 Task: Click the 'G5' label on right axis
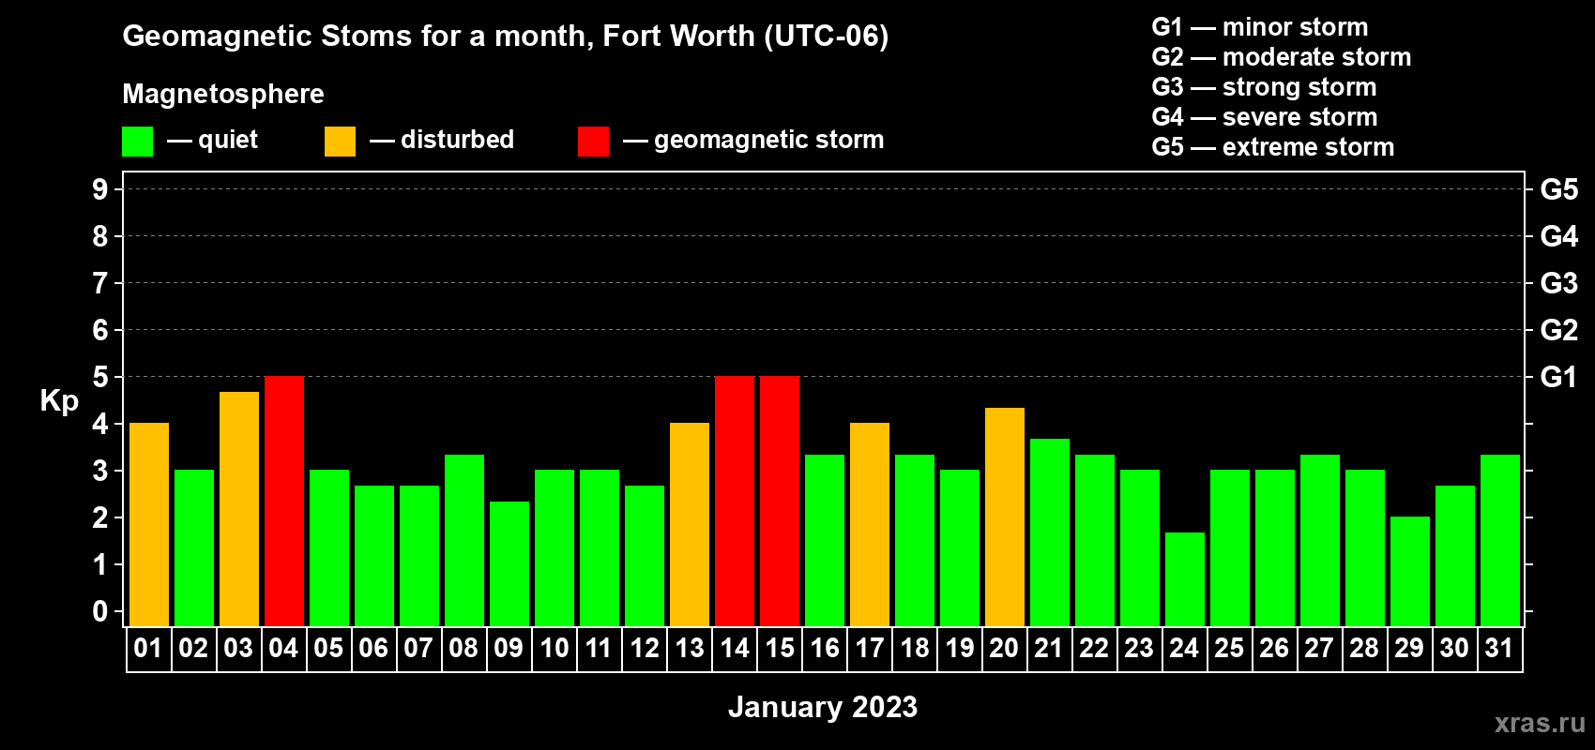pos(1559,189)
